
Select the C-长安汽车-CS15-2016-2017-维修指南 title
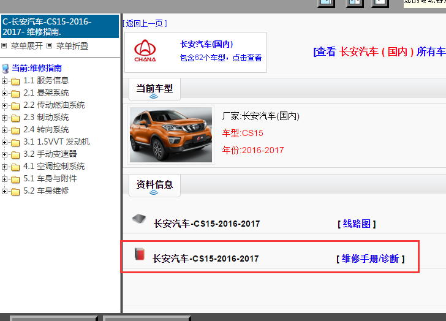[60, 26]
